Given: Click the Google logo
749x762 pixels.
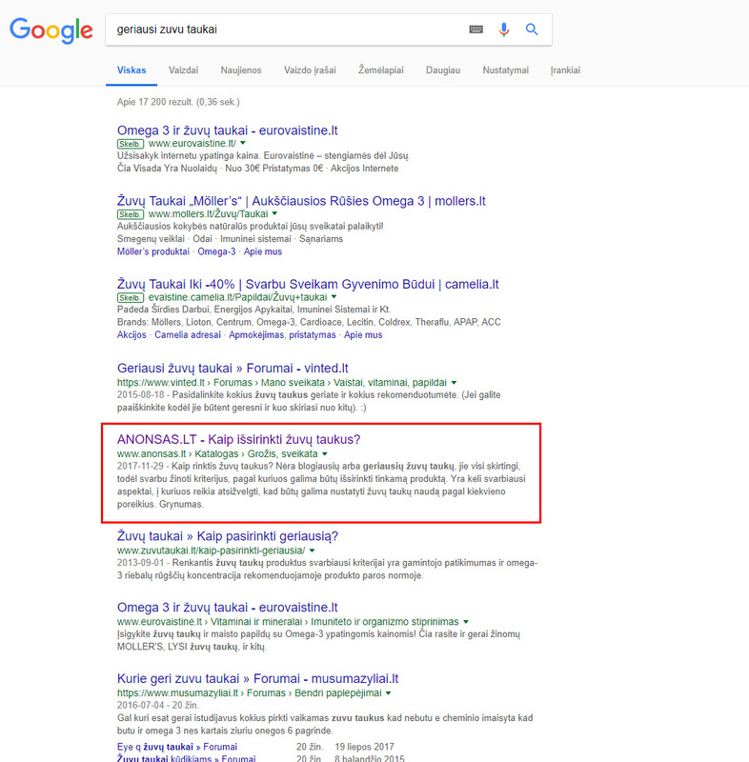Looking at the screenshot, I should tap(51, 30).
